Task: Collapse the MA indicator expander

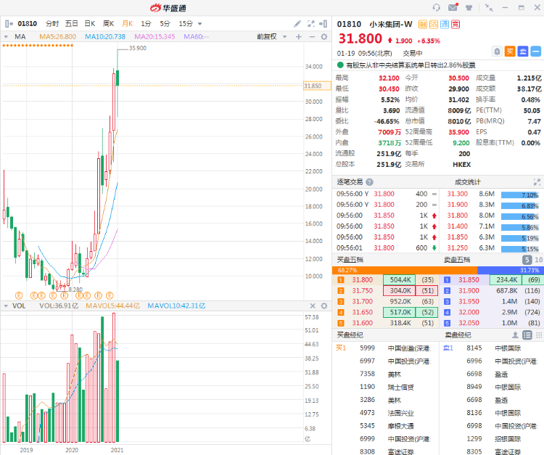Action: point(6,36)
